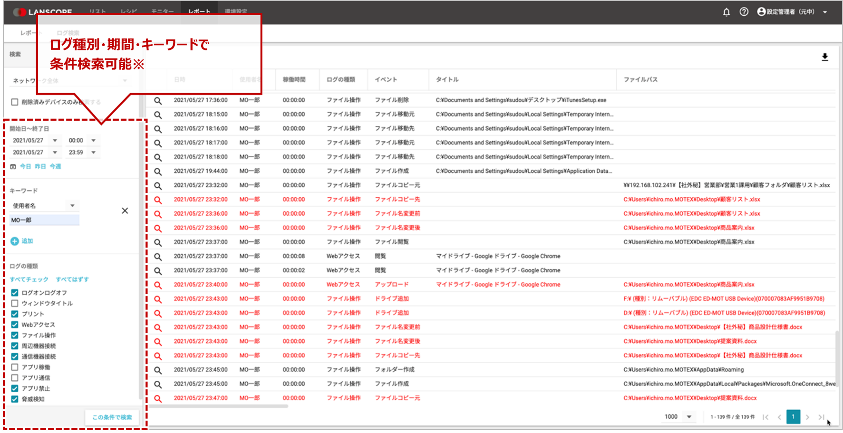Switch to the レポート top menu tab
Screen dimensions: 843x433
[199, 11]
